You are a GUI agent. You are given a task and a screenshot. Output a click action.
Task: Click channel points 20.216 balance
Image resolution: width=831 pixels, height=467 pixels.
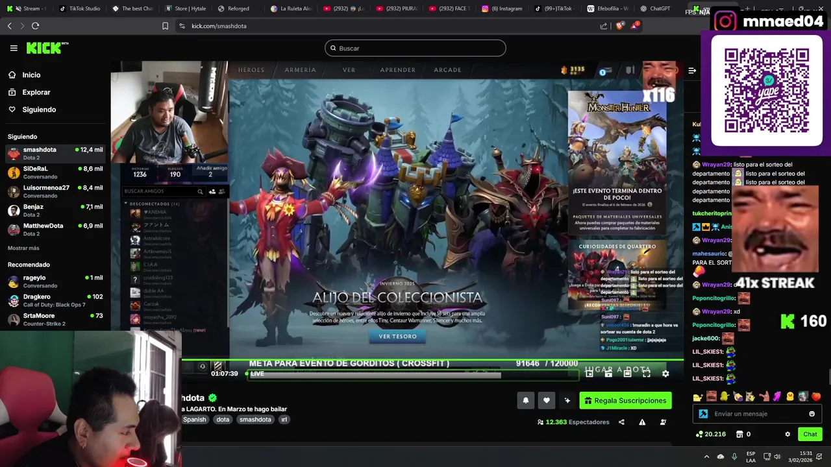(x=711, y=435)
